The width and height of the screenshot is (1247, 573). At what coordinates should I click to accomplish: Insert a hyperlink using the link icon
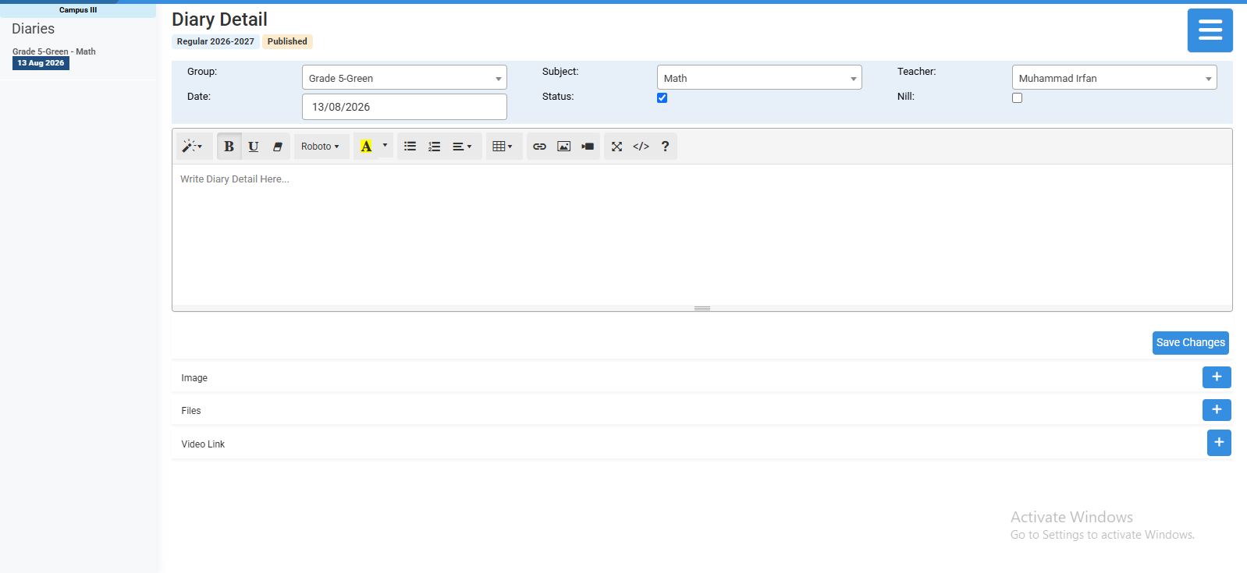[x=539, y=147]
